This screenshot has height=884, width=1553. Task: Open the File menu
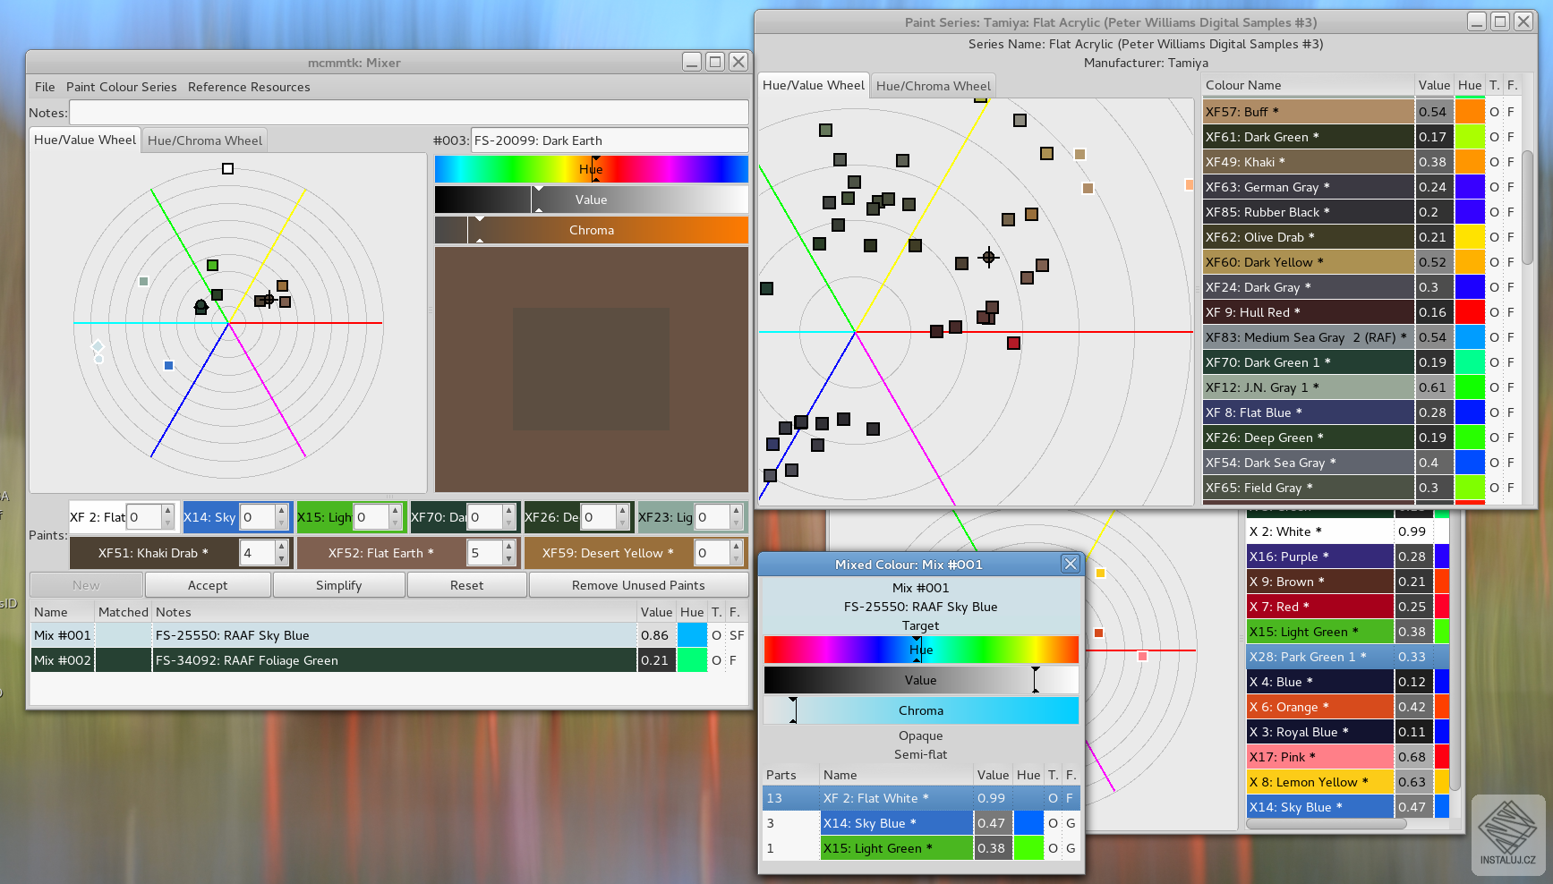click(45, 87)
